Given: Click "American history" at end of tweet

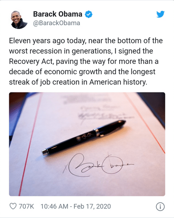Looking at the screenshot, I should coord(118,82).
